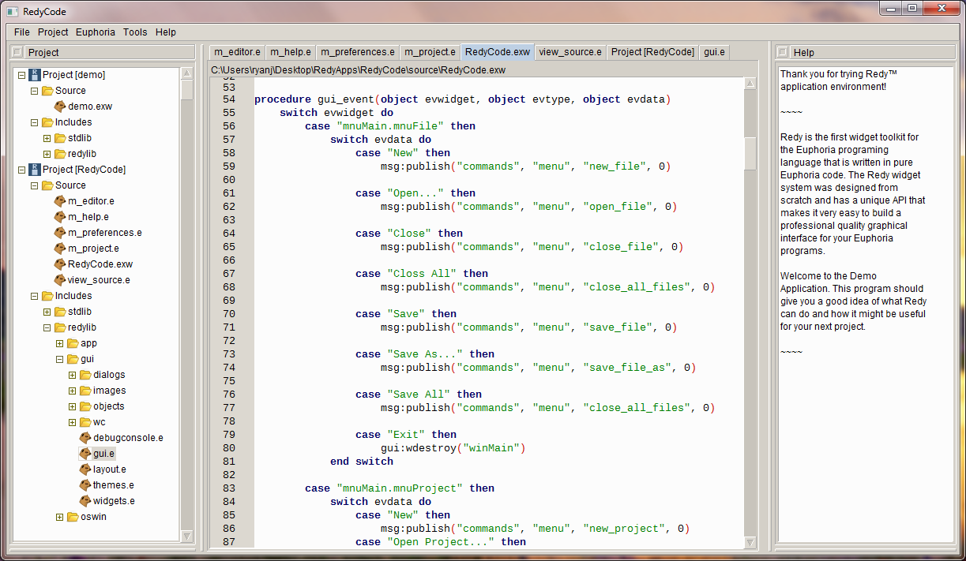Image resolution: width=966 pixels, height=561 pixels.
Task: Switch to the m_preferences.e tab
Action: (x=358, y=52)
